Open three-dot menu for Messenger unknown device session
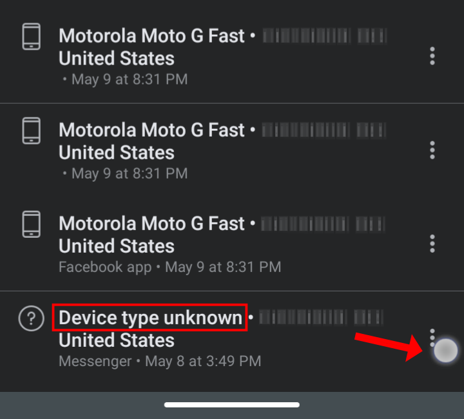Viewport: 464px width, 419px height. (x=432, y=337)
